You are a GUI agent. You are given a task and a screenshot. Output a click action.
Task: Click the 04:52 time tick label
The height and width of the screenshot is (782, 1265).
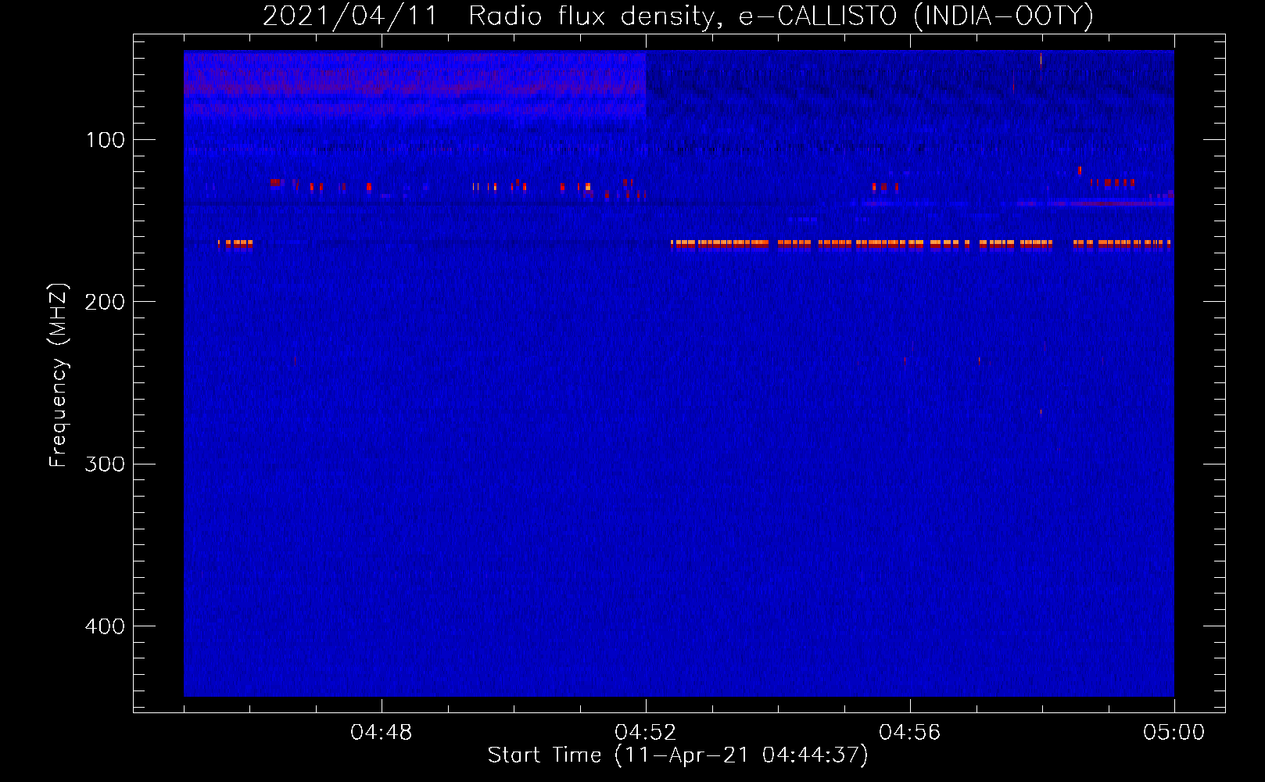point(646,733)
